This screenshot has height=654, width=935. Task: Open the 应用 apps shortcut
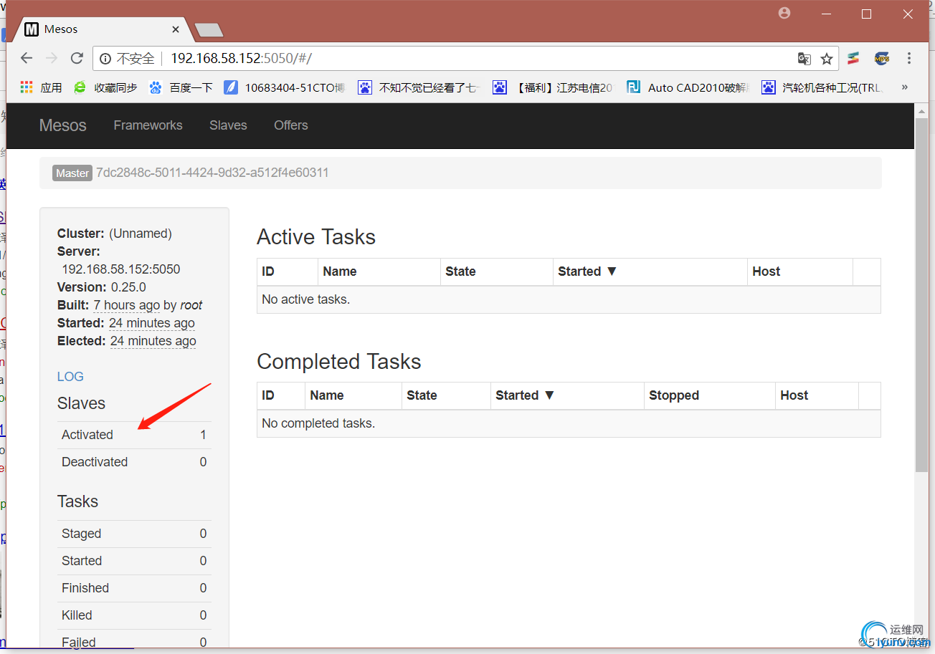[41, 87]
